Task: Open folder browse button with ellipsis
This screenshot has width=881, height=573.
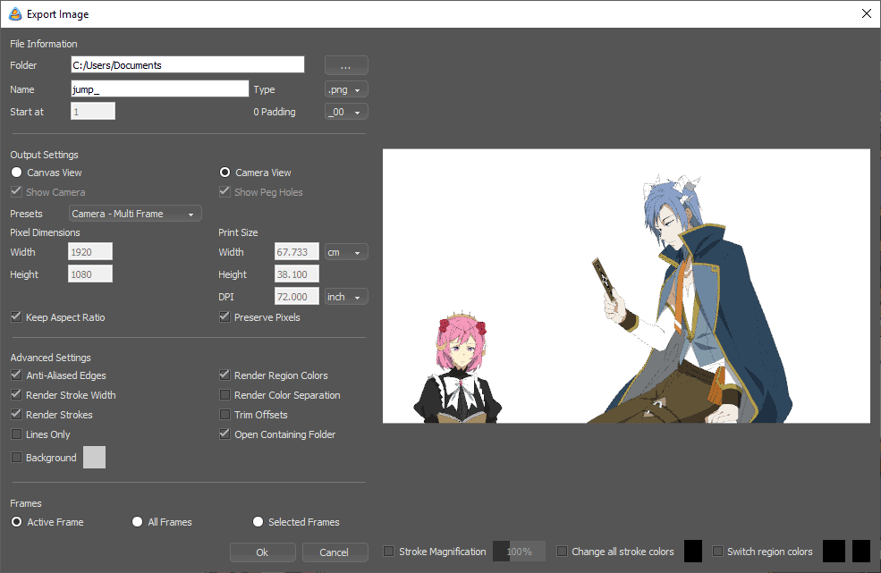Action: [x=346, y=65]
